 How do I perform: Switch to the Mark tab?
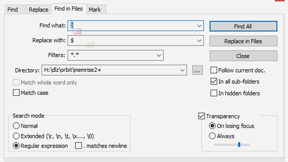pyautogui.click(x=95, y=9)
